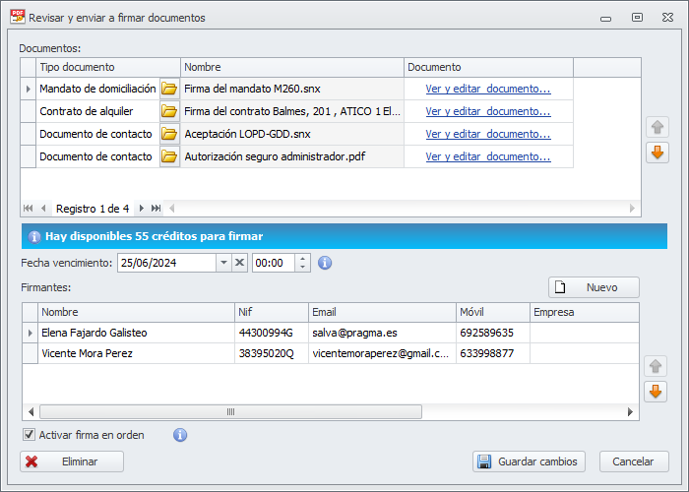689x492 pixels.
Task: Open folder icon beside Autorización seguro administrador.pdf
Action: tap(169, 156)
